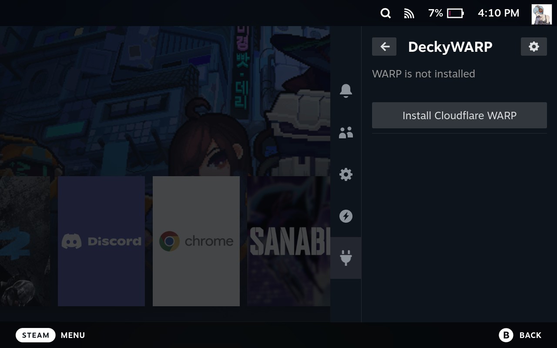
Task: Click the B BACK button
Action: click(520, 335)
